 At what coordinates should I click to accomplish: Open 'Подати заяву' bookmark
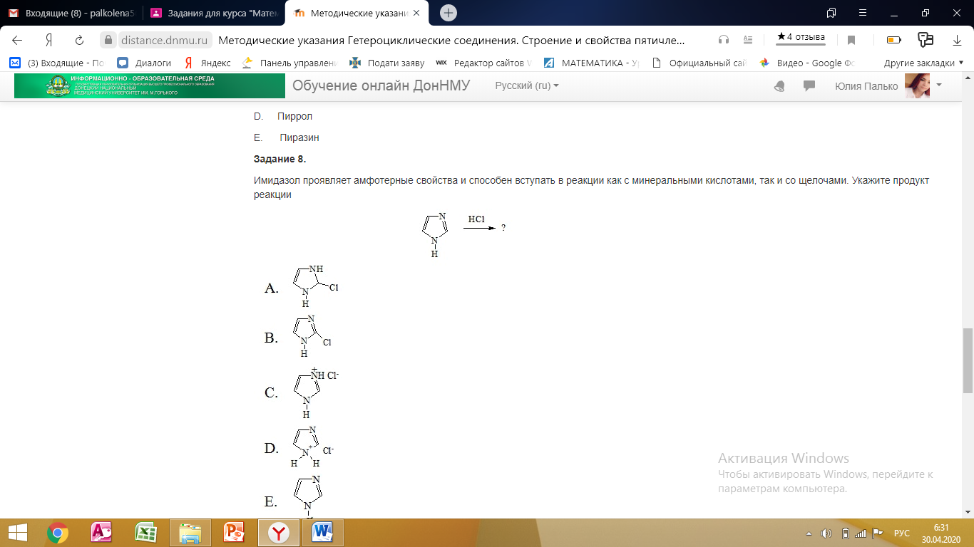pos(386,63)
